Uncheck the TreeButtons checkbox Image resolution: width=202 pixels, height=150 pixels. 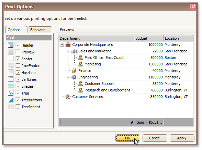(18, 100)
